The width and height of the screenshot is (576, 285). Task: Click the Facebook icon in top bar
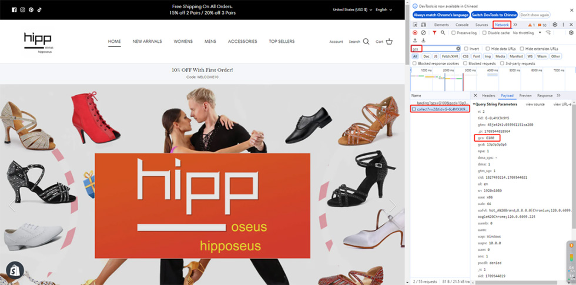pos(14,10)
